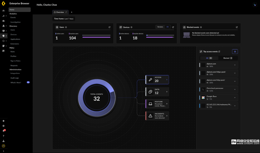Open Audit Logs in sidebar

point(15,78)
